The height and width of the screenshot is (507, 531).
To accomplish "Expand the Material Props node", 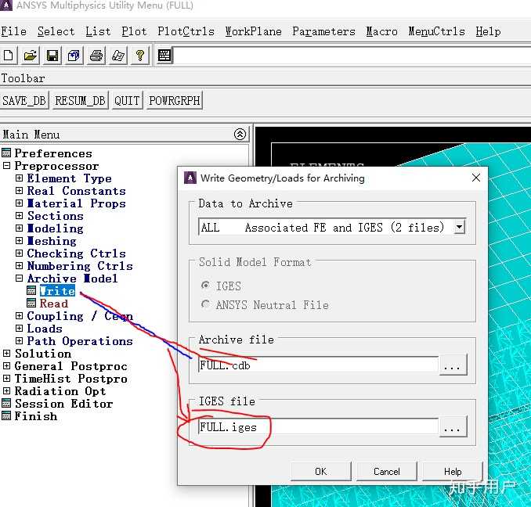I will click(20, 203).
